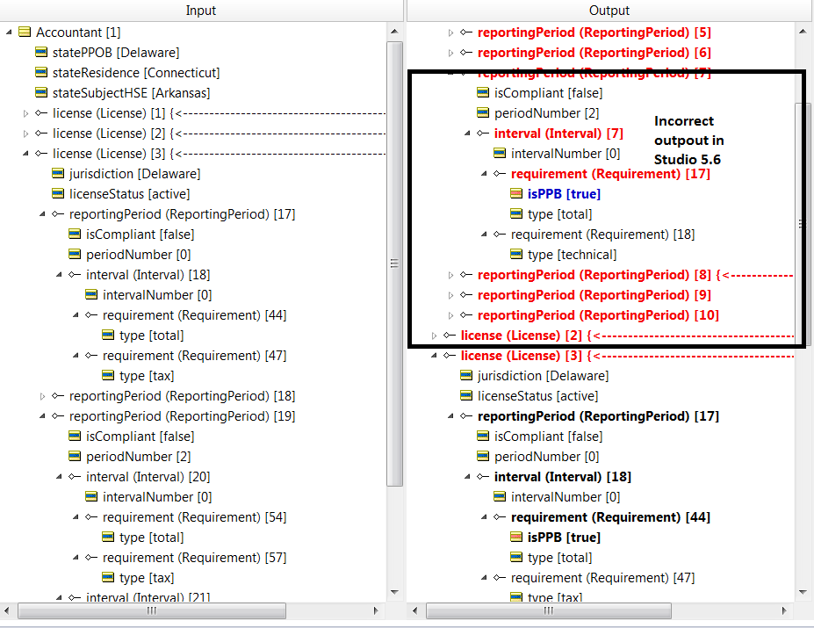Image resolution: width=814 pixels, height=628 pixels.
Task: Select reportingPeriod (ReportingPeriod) [6] in Output
Action: [594, 53]
